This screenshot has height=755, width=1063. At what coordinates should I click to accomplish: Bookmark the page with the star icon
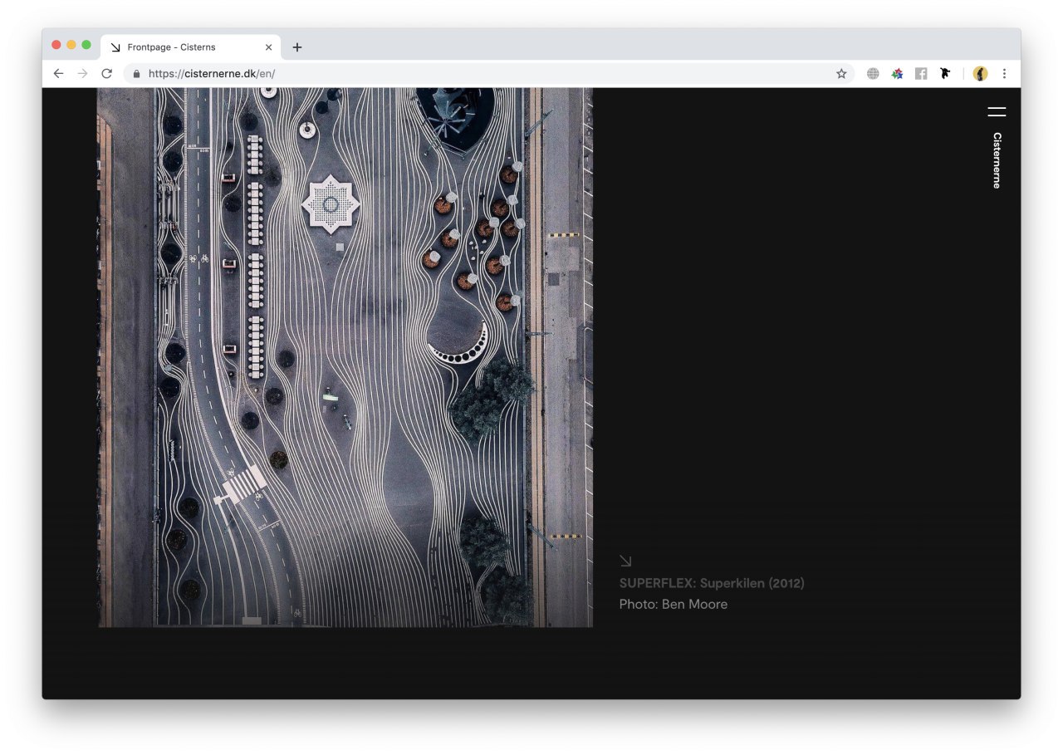841,73
